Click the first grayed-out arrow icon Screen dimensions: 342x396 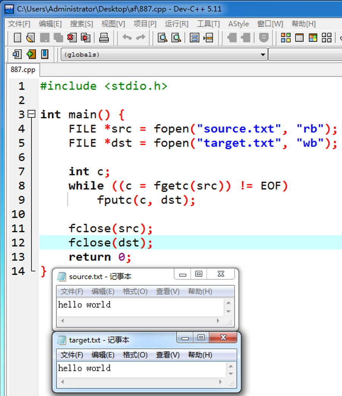(x=232, y=38)
